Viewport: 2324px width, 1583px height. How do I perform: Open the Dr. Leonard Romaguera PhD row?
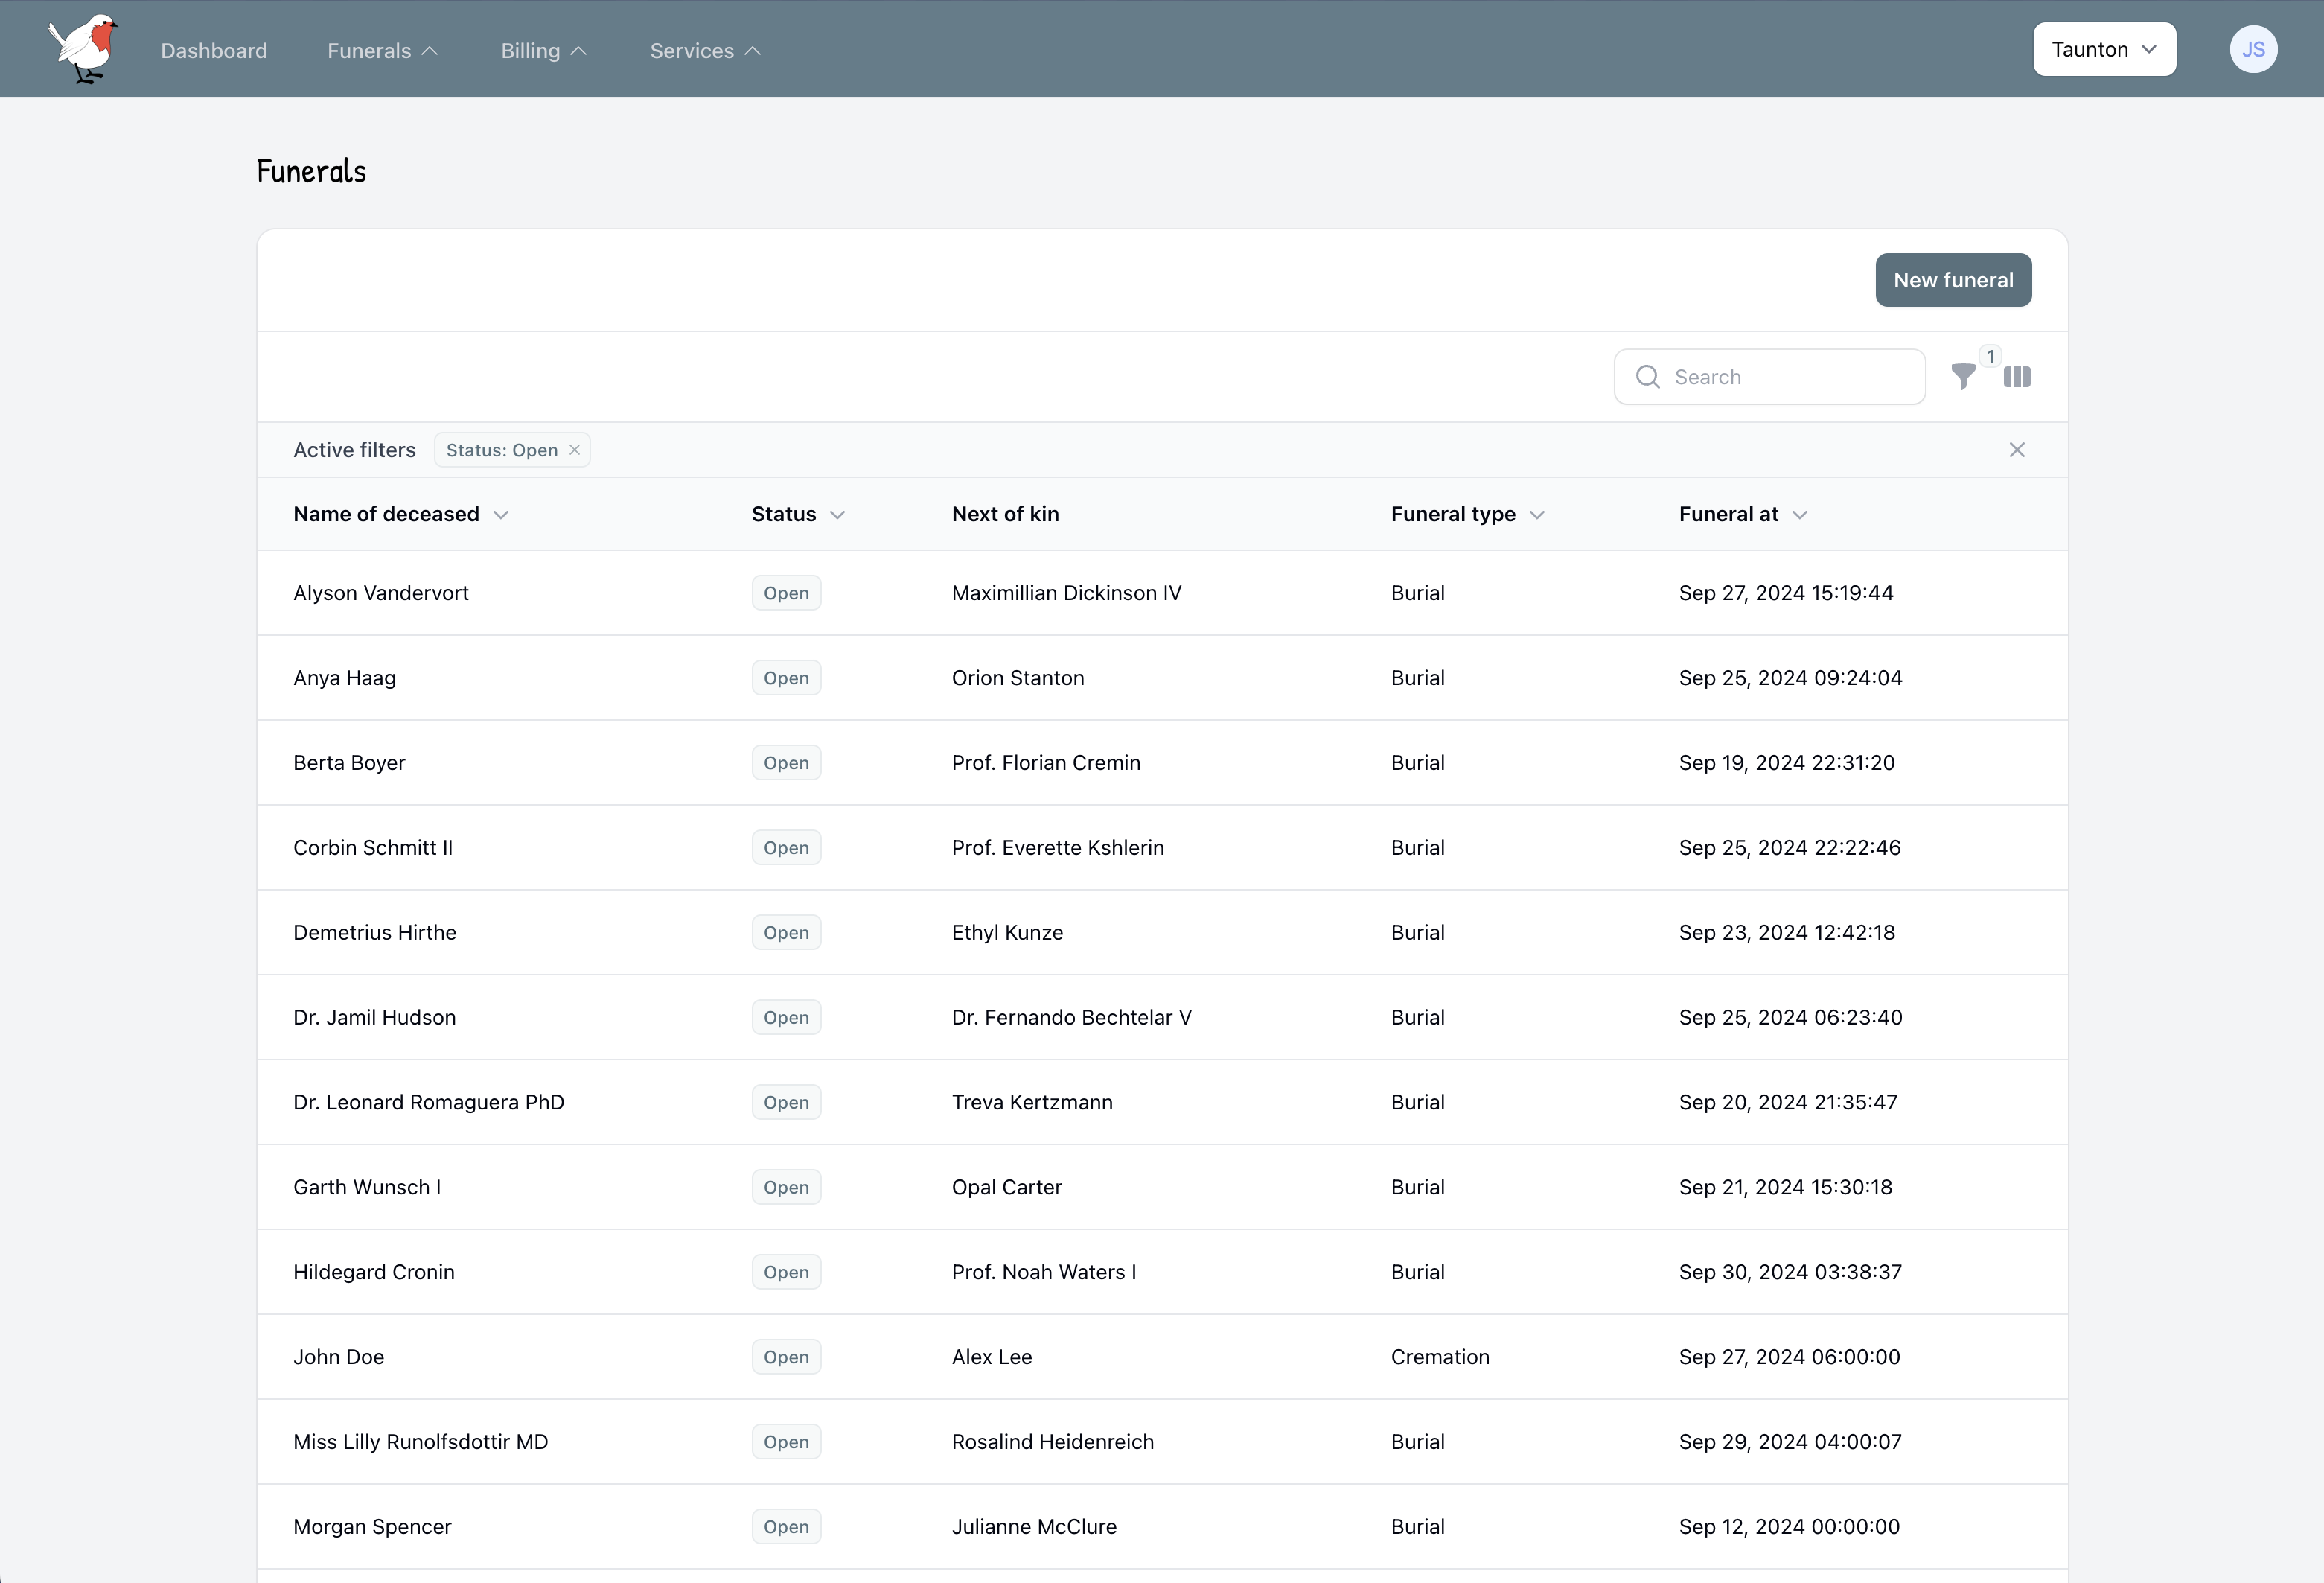coord(1162,1103)
